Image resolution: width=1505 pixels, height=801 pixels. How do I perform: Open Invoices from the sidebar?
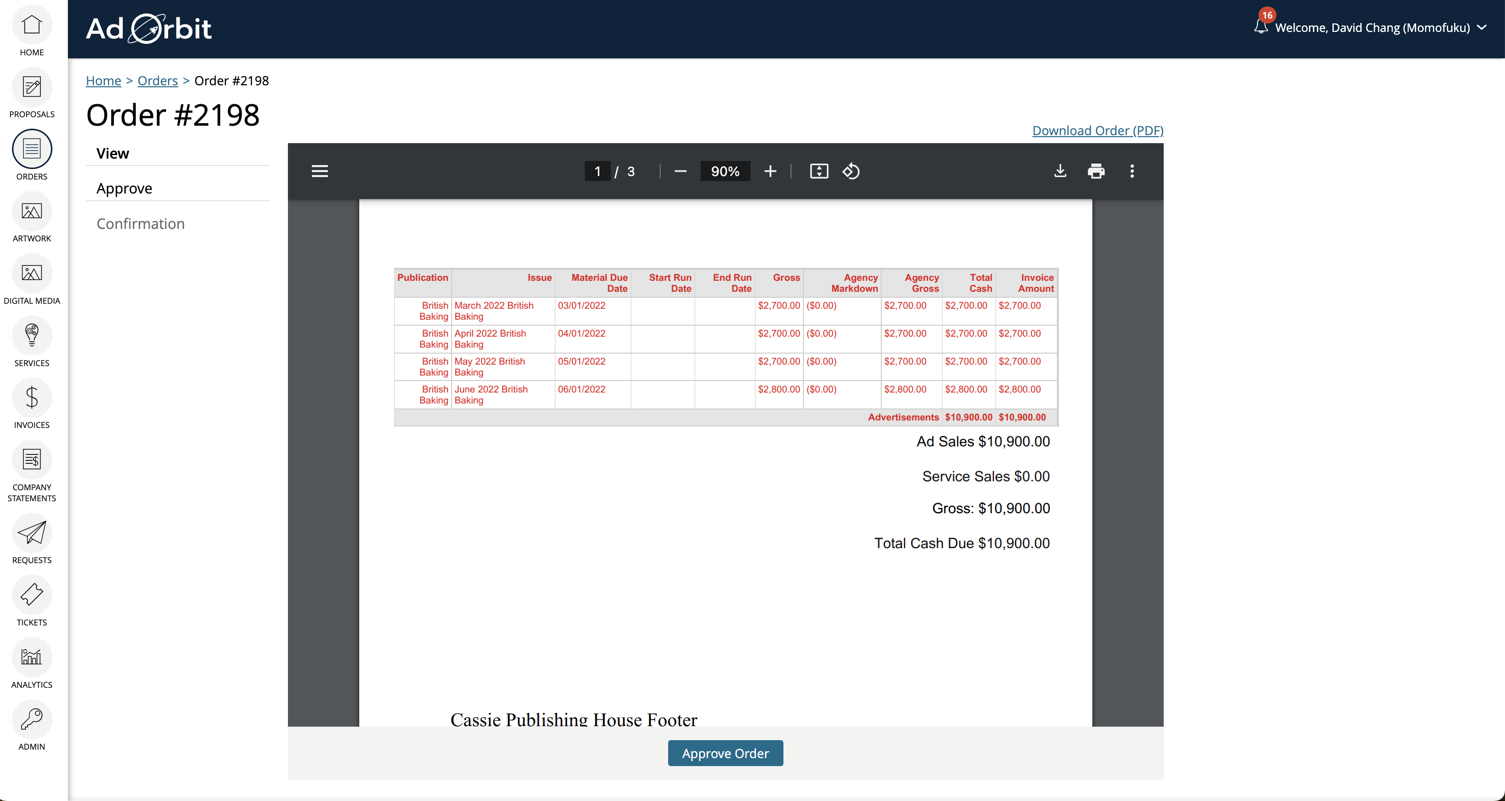pyautogui.click(x=31, y=399)
